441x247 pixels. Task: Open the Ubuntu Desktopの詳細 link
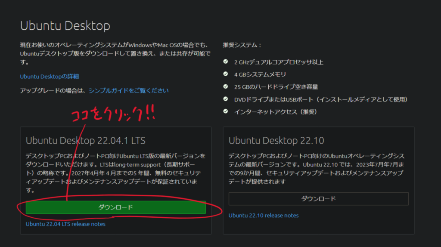pos(50,77)
